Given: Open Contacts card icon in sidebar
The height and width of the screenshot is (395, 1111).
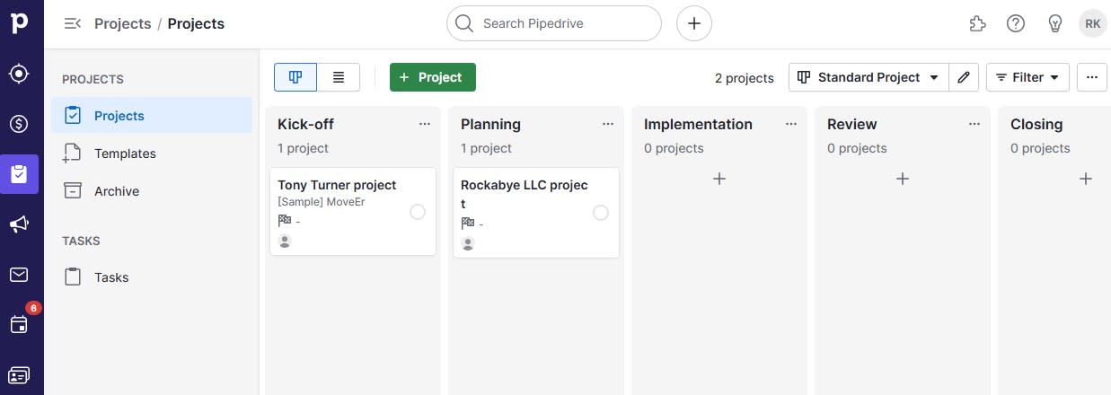Looking at the screenshot, I should coord(19,374).
